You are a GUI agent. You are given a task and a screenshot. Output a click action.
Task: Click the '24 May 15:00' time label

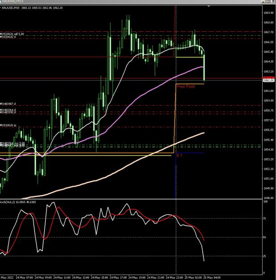(99, 278)
